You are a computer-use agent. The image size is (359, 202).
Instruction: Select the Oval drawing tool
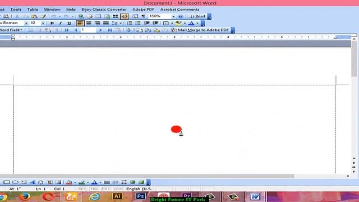click(15, 182)
